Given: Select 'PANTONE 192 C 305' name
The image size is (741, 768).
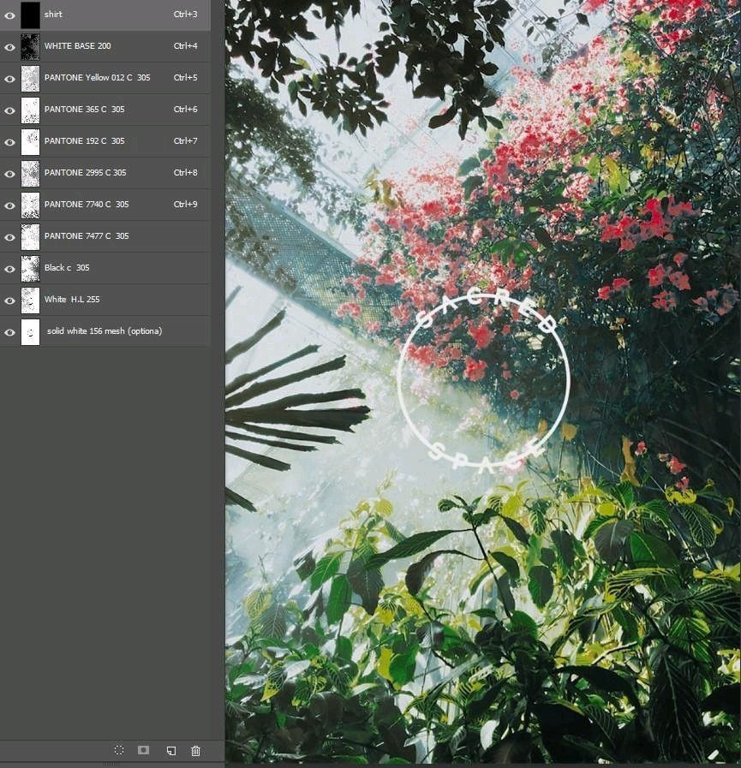Looking at the screenshot, I should (84, 140).
